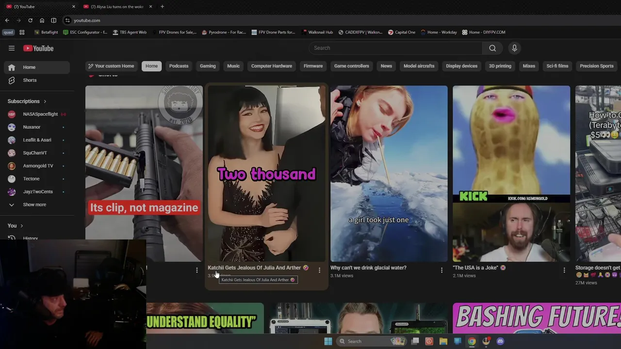
Task: Open 'Why can't we drink glacial water?' title
Action: point(368,268)
